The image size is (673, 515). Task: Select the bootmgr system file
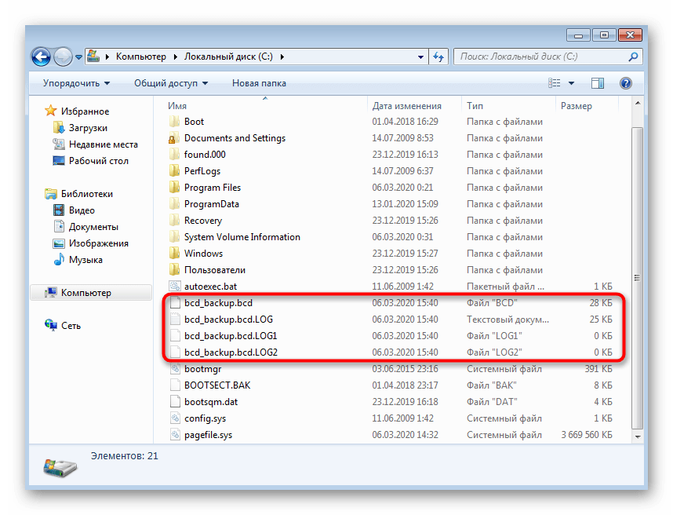tap(203, 369)
